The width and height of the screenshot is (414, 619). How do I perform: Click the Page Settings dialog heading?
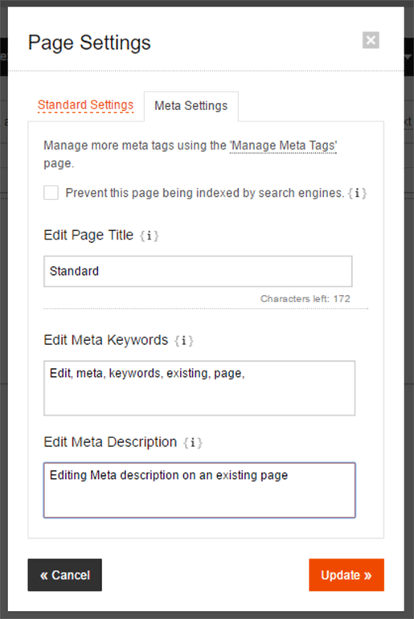(x=89, y=43)
